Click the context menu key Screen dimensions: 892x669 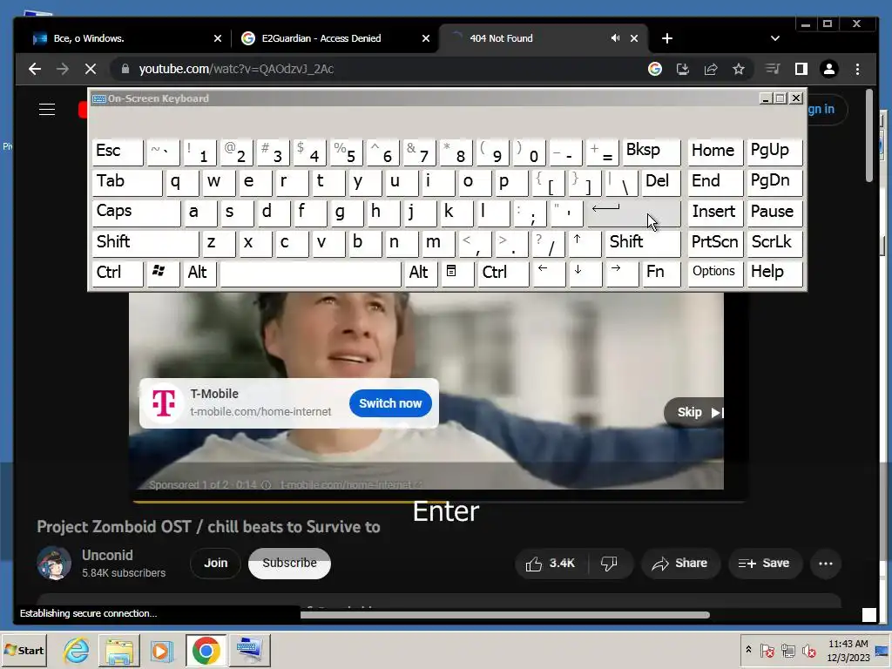click(x=456, y=273)
